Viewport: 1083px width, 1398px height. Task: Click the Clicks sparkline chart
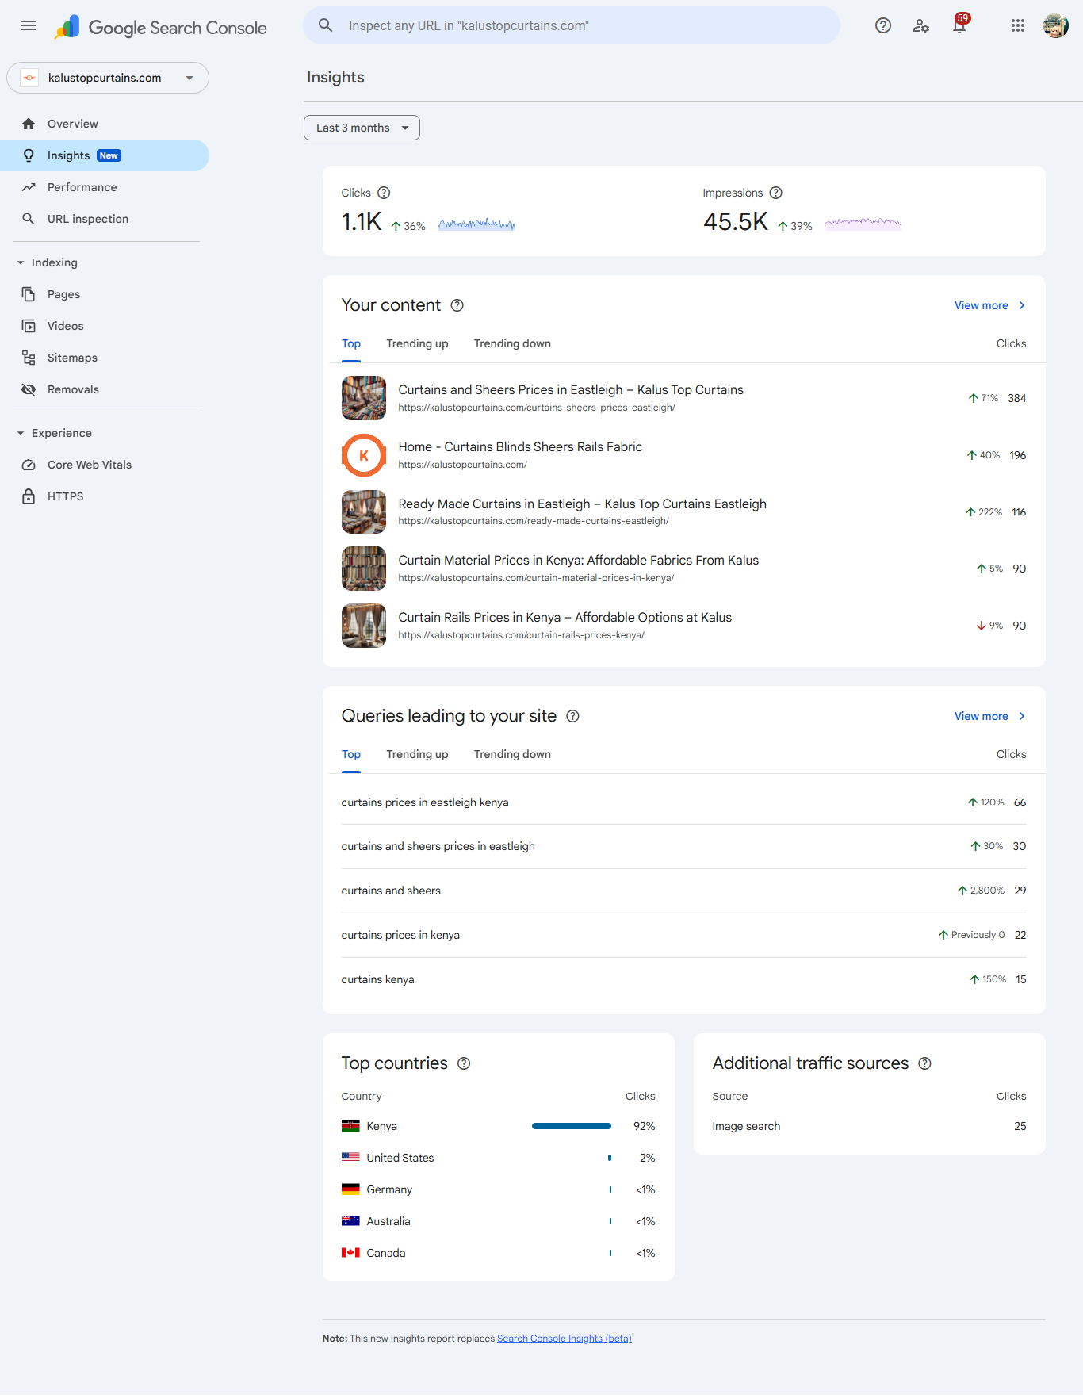[x=476, y=224]
